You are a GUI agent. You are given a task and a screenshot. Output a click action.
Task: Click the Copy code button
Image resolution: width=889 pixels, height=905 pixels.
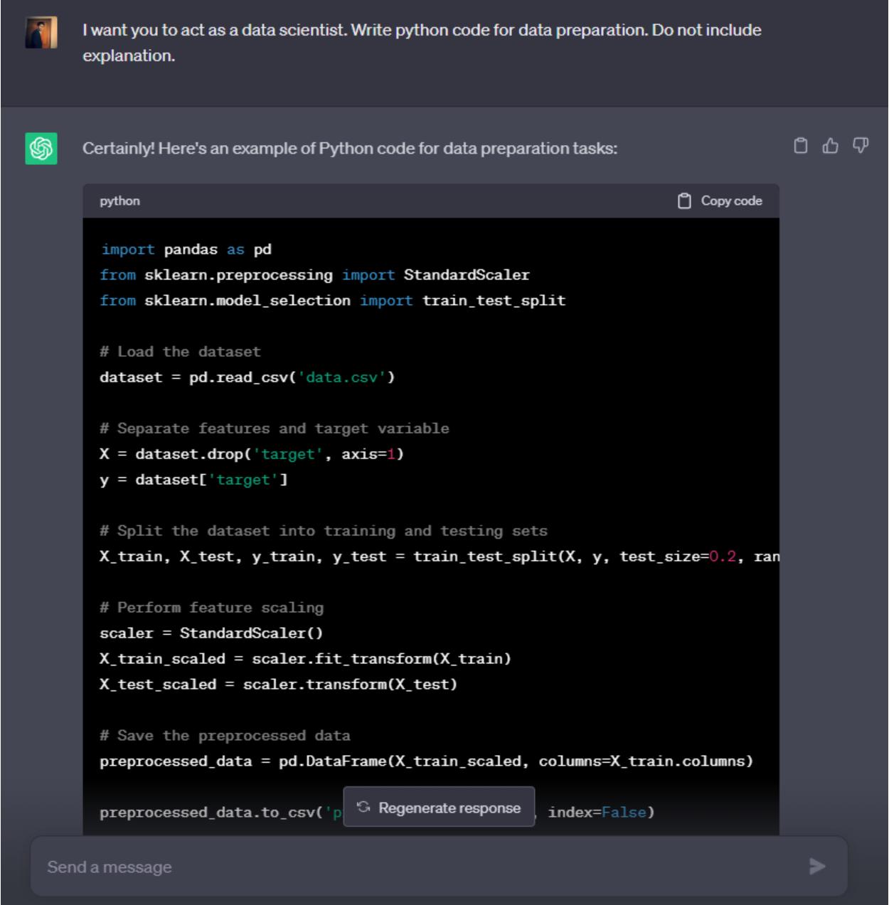(720, 201)
